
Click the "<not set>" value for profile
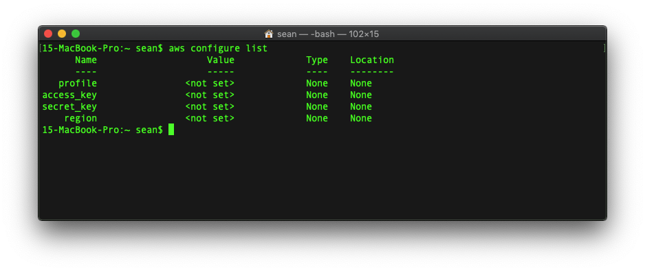[210, 83]
